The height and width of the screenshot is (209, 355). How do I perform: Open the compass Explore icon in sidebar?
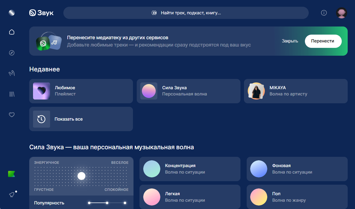coord(12,53)
